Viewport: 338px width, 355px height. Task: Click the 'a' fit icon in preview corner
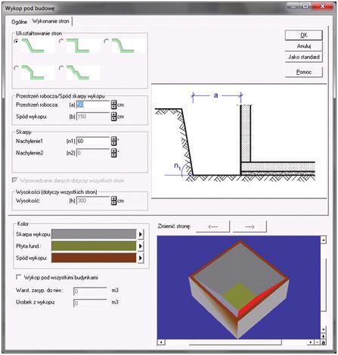click(324, 342)
